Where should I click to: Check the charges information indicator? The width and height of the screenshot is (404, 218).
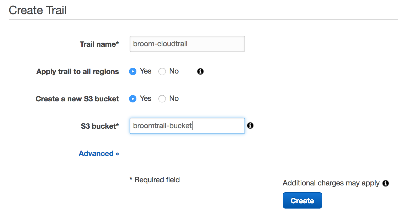point(386,183)
